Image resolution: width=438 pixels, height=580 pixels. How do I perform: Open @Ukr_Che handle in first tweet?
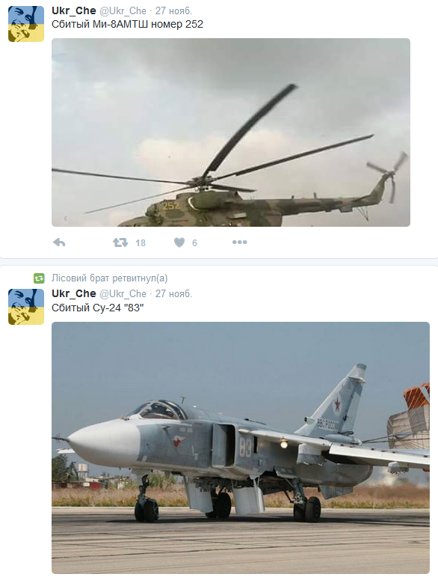point(123,11)
